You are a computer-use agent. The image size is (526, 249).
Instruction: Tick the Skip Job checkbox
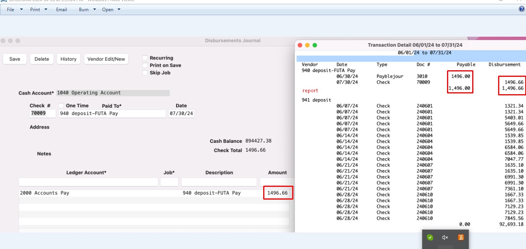tap(146, 73)
